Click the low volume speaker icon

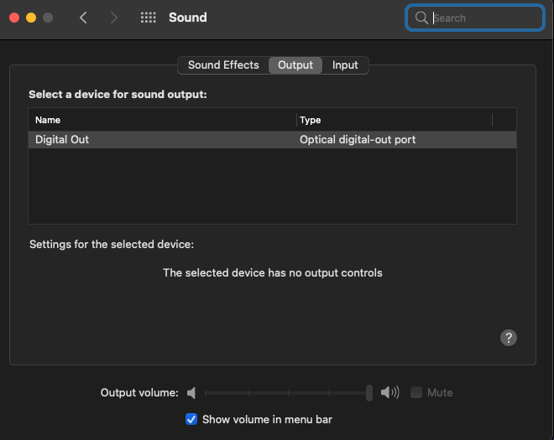tap(191, 393)
